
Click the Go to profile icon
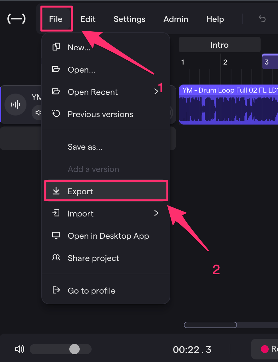56,290
